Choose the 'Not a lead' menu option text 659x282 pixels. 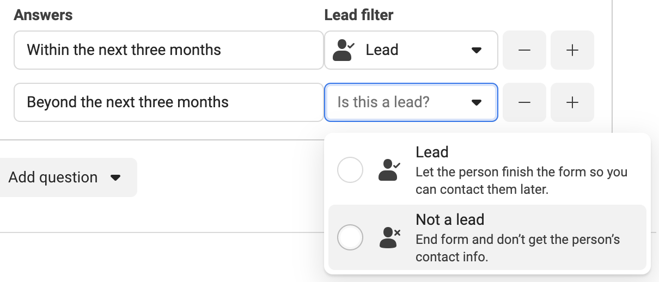click(x=450, y=219)
